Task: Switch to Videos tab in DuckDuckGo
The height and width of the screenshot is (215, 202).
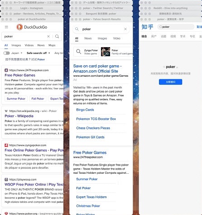Action: click(x=29, y=45)
